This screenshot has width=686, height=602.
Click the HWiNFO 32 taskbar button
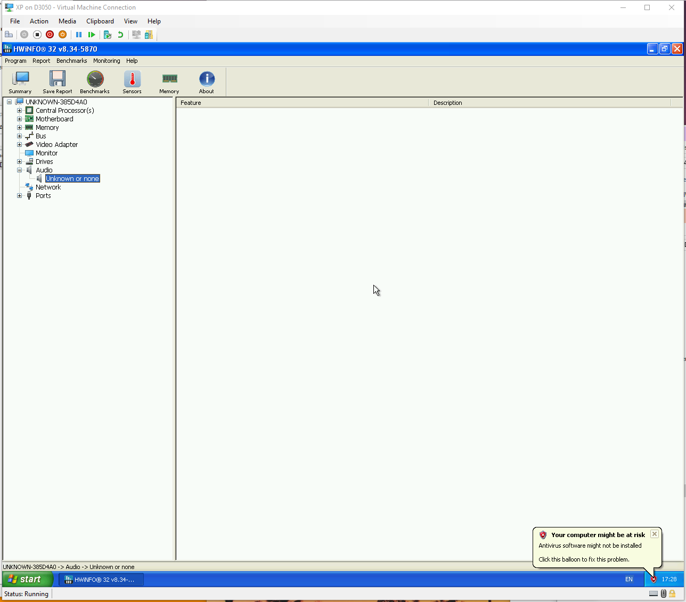pyautogui.click(x=101, y=579)
